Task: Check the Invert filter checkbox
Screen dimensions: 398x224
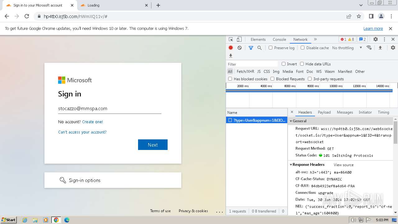Action: point(284,64)
